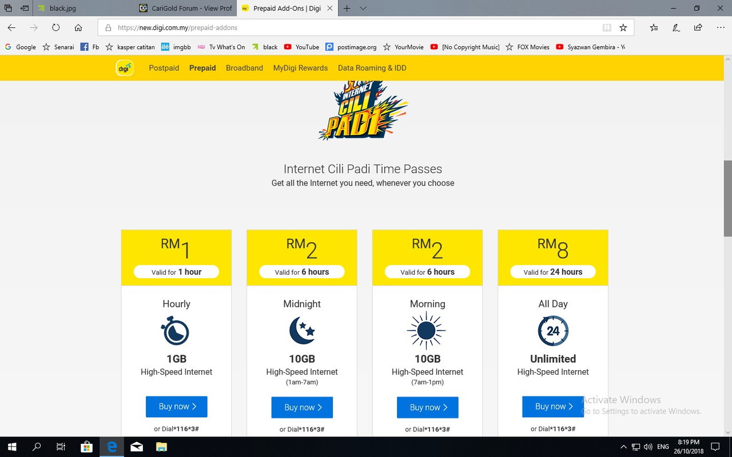Image resolution: width=732 pixels, height=457 pixels.
Task: Show tab previews chevron
Action: (x=363, y=9)
